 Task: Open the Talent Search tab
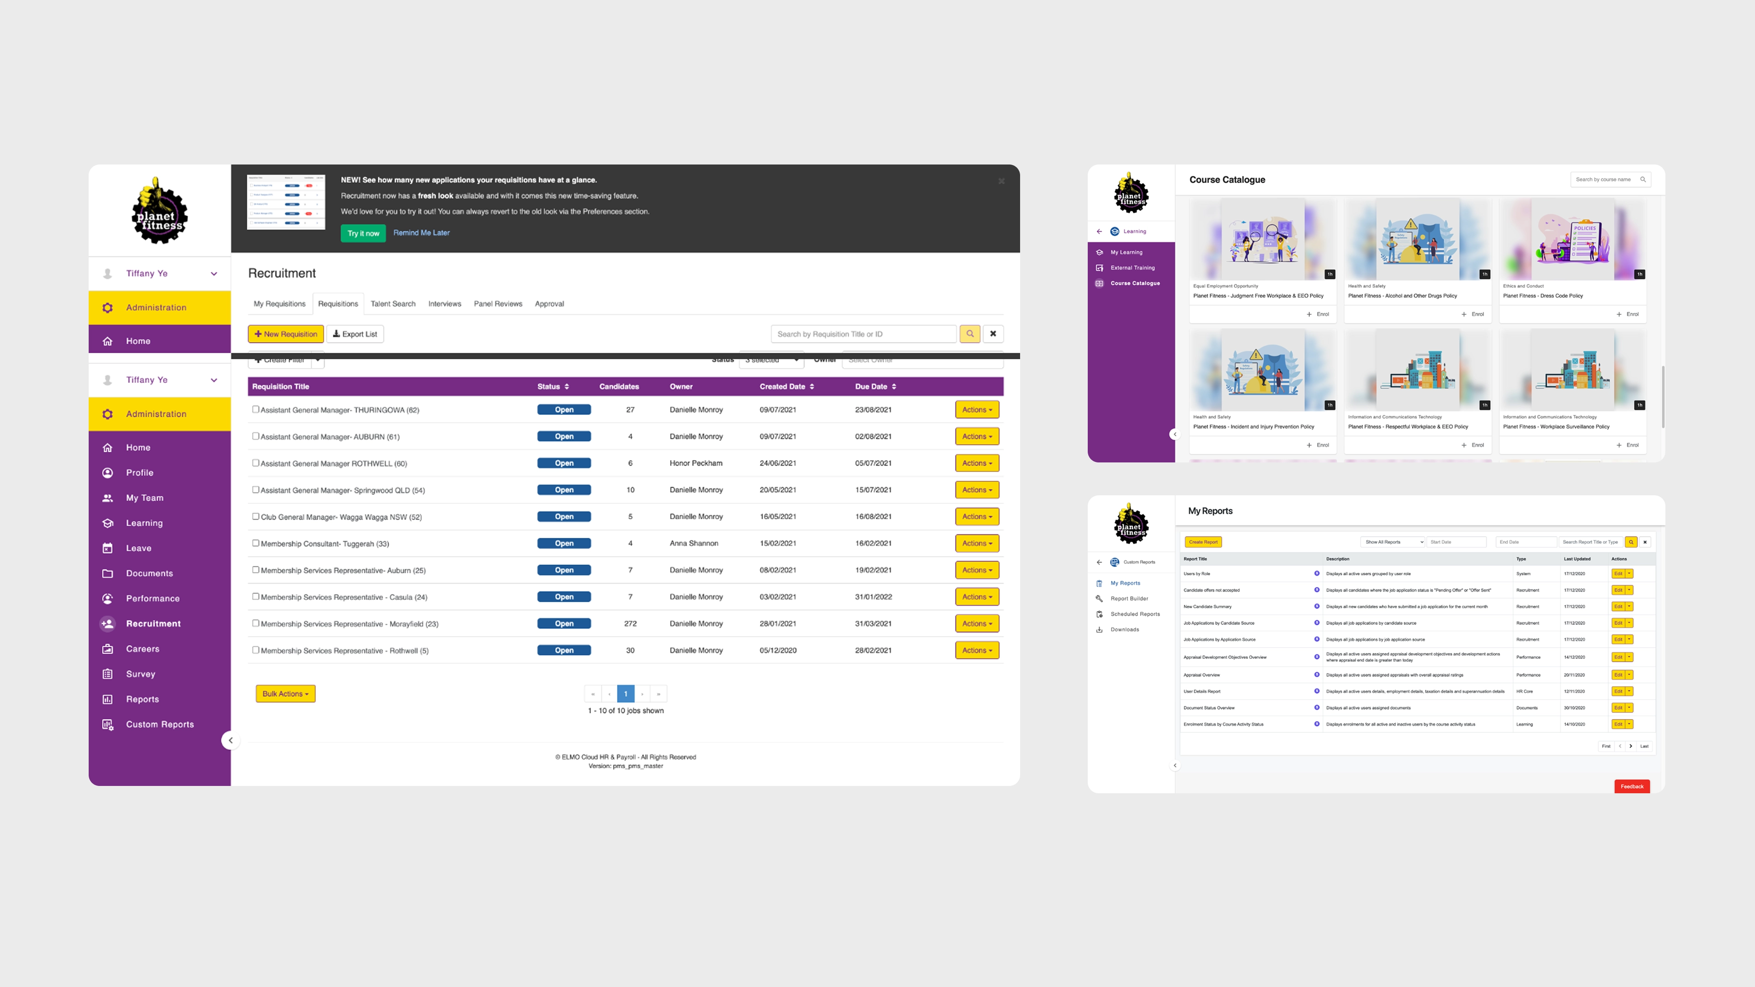pyautogui.click(x=393, y=304)
